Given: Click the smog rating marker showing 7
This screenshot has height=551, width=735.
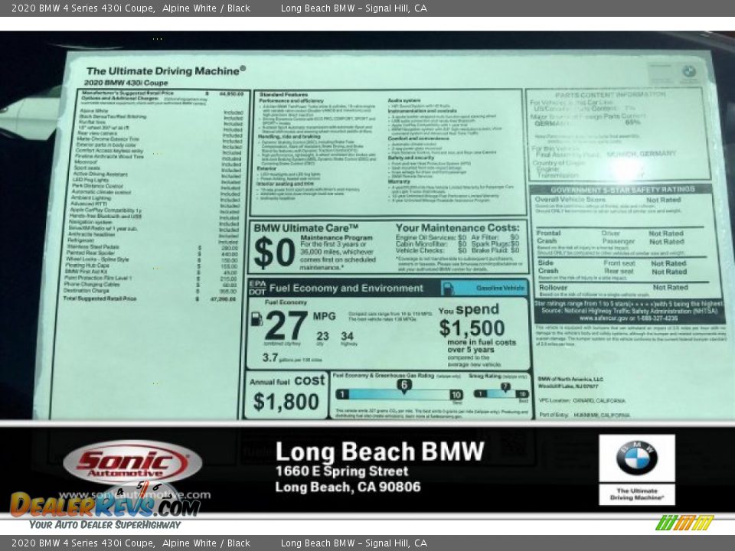Looking at the screenshot, I should click(x=505, y=387).
